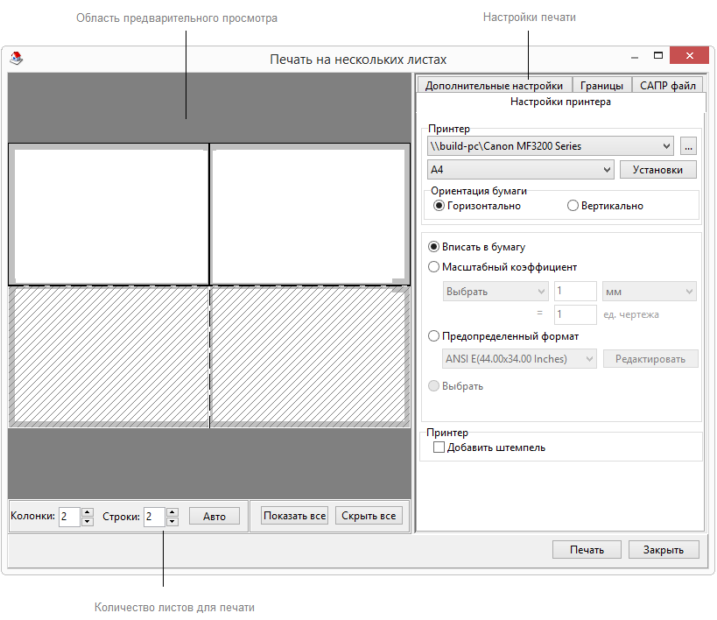Enable the Добавить штемпель checkbox

[439, 447]
